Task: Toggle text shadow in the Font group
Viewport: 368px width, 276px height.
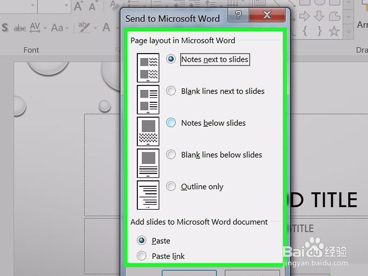Action: 5,28
